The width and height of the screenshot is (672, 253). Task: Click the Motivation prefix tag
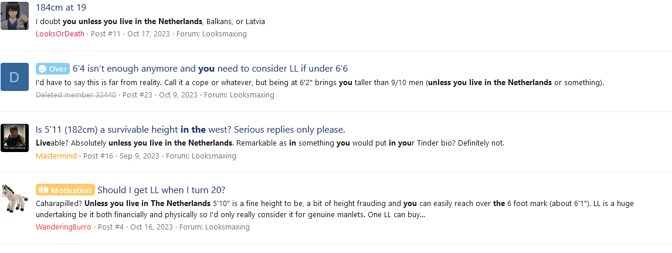66,190
